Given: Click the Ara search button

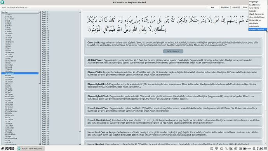Looking at the screenshot, I should pyautogui.click(x=212, y=7).
